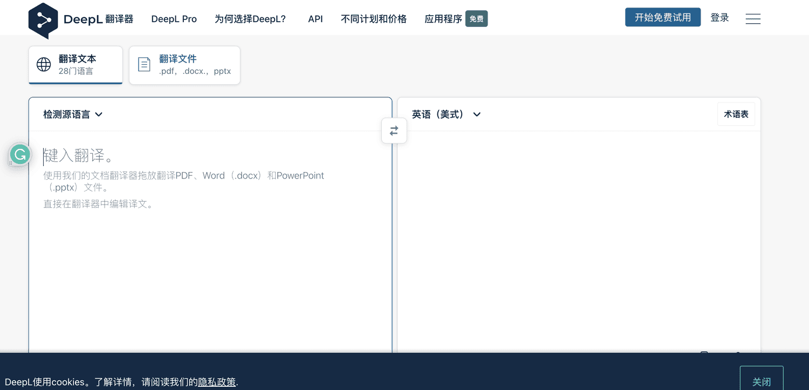Open 应用程序 menu item
The height and width of the screenshot is (390, 809).
coord(443,19)
